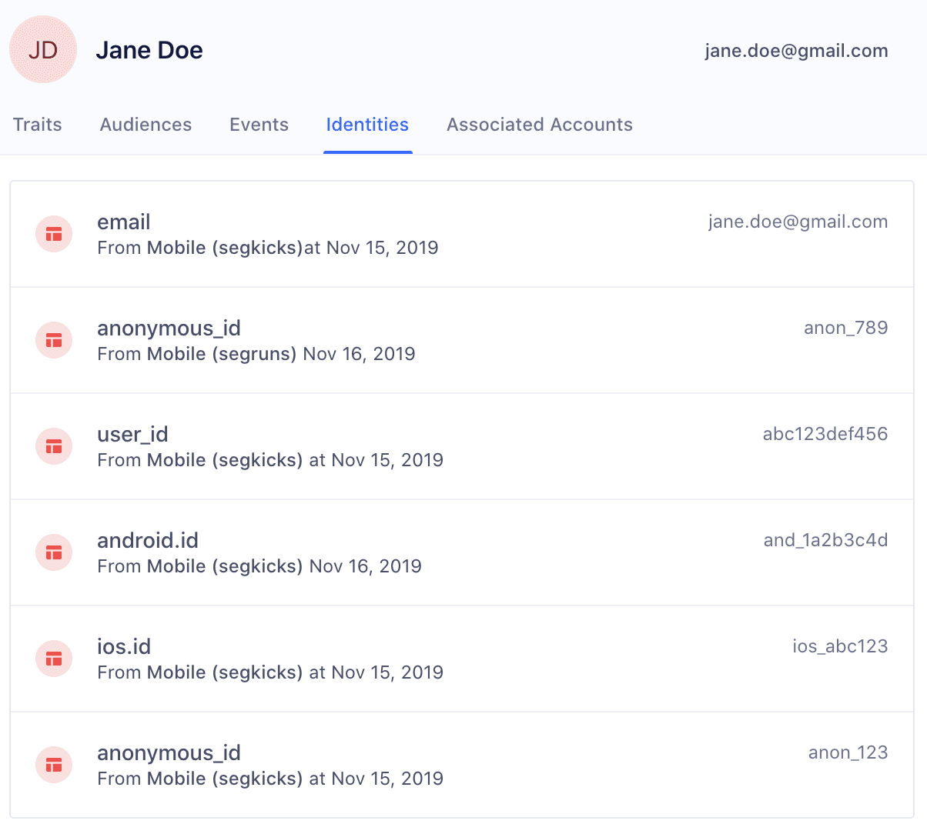This screenshot has height=834, width=927.
Task: Click the source icon next to android.id
Action: tap(53, 552)
